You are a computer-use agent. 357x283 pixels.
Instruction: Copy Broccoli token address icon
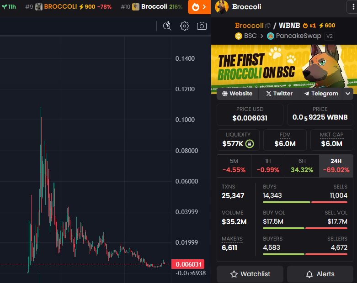click(x=268, y=26)
